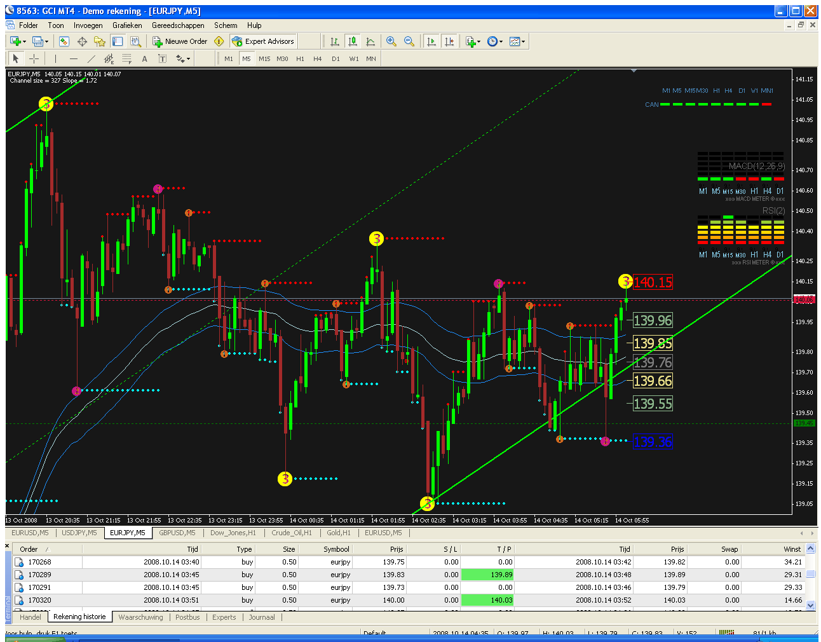
Task: Toggle the Terminal panel toolbar icon
Action: 118,41
